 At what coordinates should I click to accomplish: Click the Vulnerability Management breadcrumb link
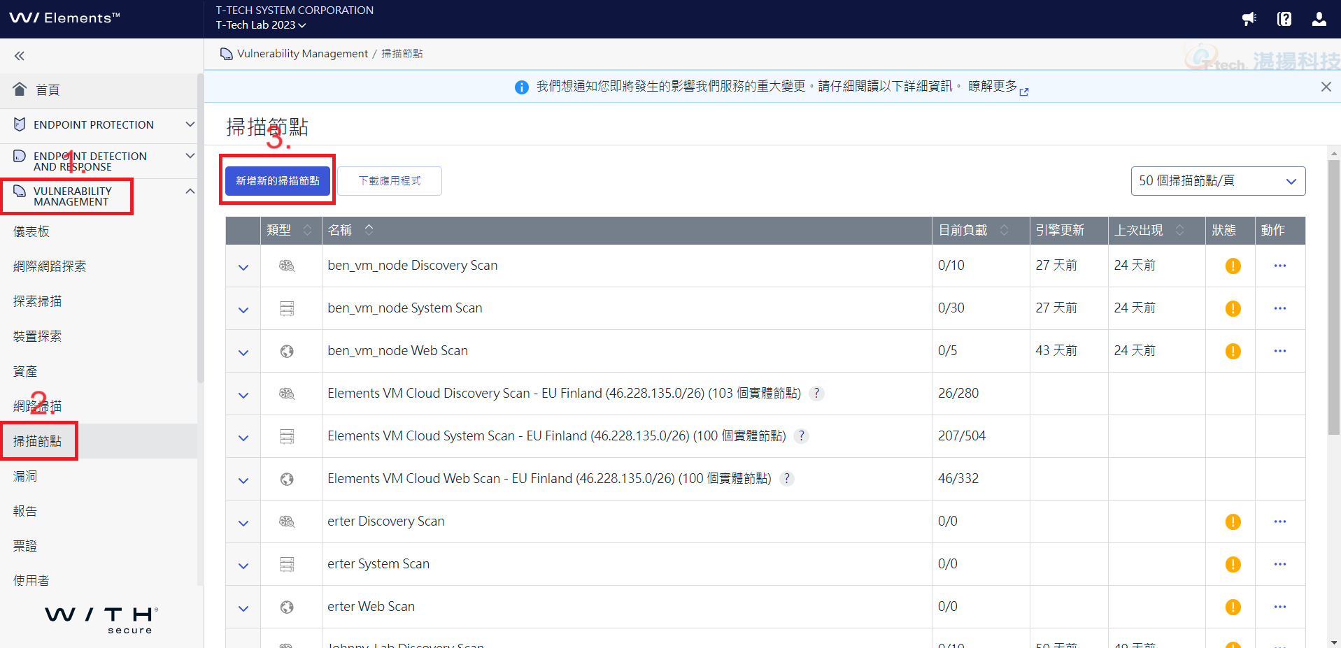pos(302,54)
